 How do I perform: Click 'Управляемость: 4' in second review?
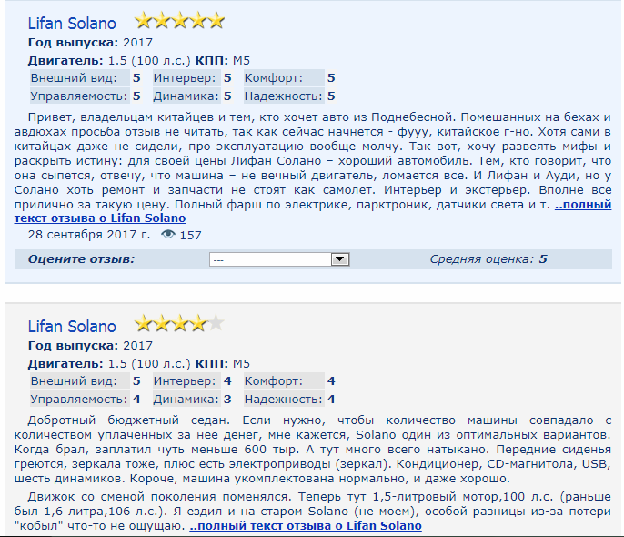coord(86,399)
